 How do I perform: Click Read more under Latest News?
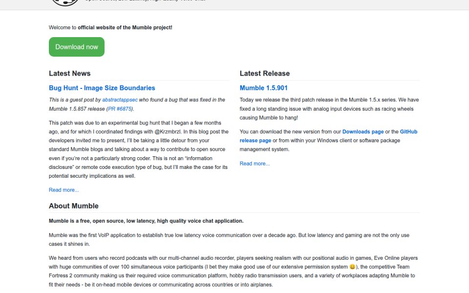tap(64, 190)
